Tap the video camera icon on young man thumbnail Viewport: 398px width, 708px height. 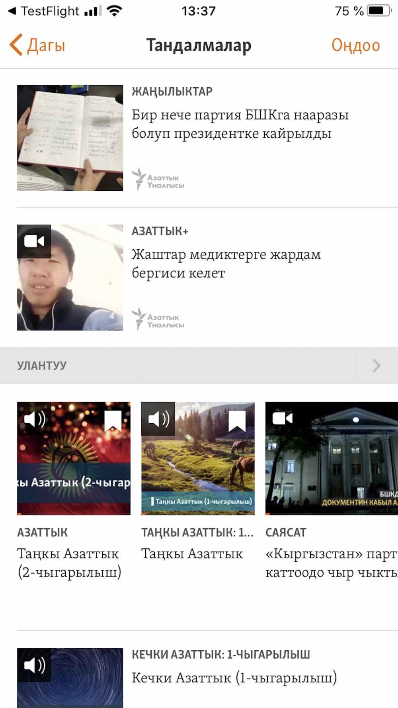(x=34, y=241)
